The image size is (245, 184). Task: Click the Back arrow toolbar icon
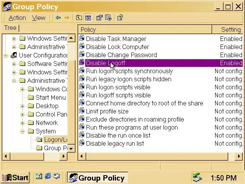(x=58, y=18)
